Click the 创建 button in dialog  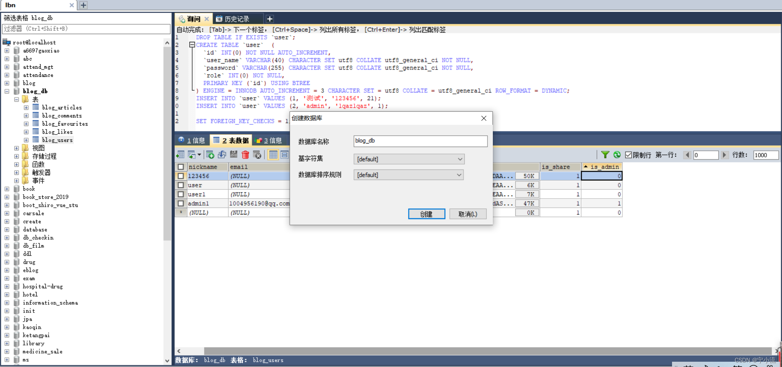[x=426, y=214]
